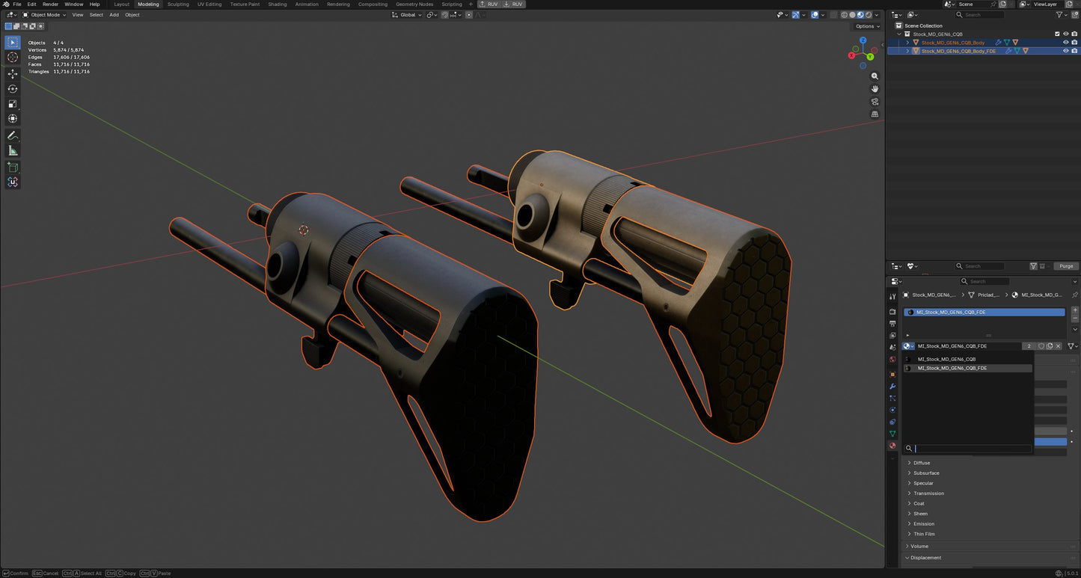1081x578 pixels.
Task: Open the File menu
Action: (x=17, y=4)
